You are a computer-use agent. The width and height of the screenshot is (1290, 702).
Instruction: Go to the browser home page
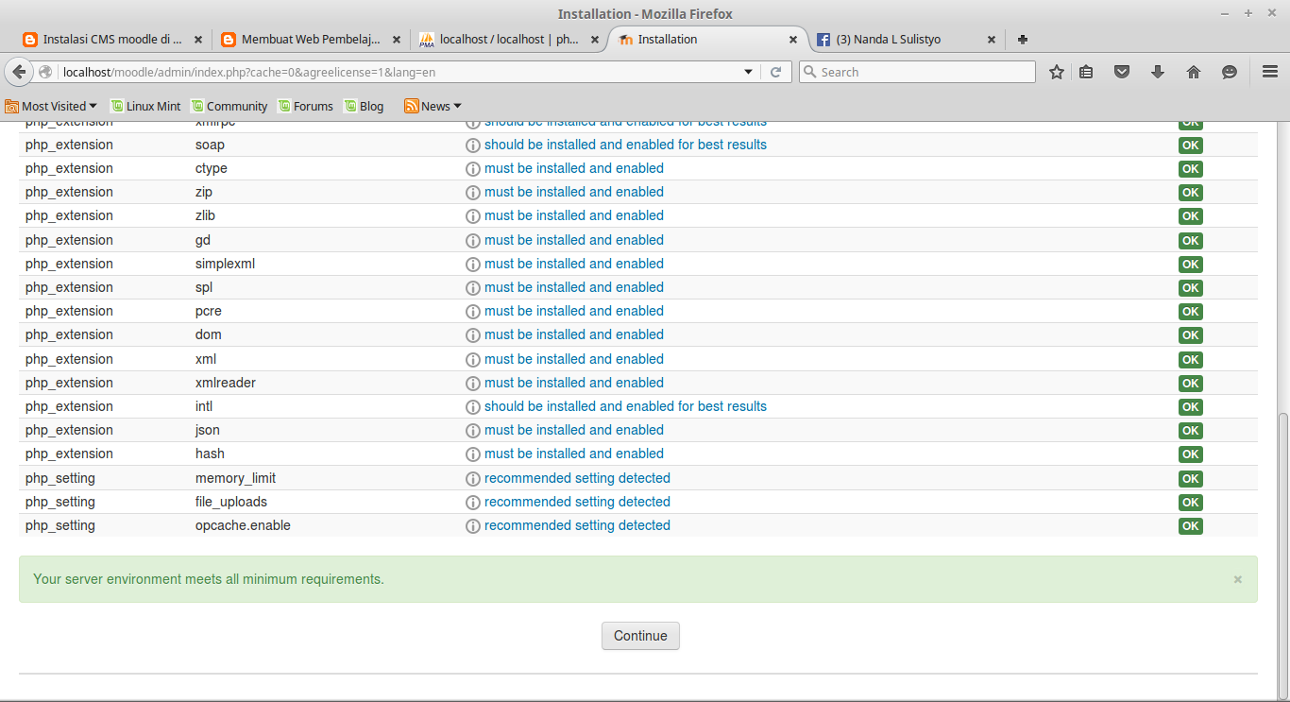1193,71
